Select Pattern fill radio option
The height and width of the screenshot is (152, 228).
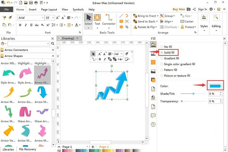162,70
